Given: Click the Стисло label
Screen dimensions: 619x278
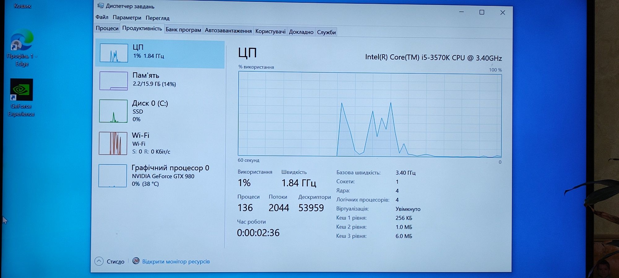Looking at the screenshot, I should (x=115, y=262).
